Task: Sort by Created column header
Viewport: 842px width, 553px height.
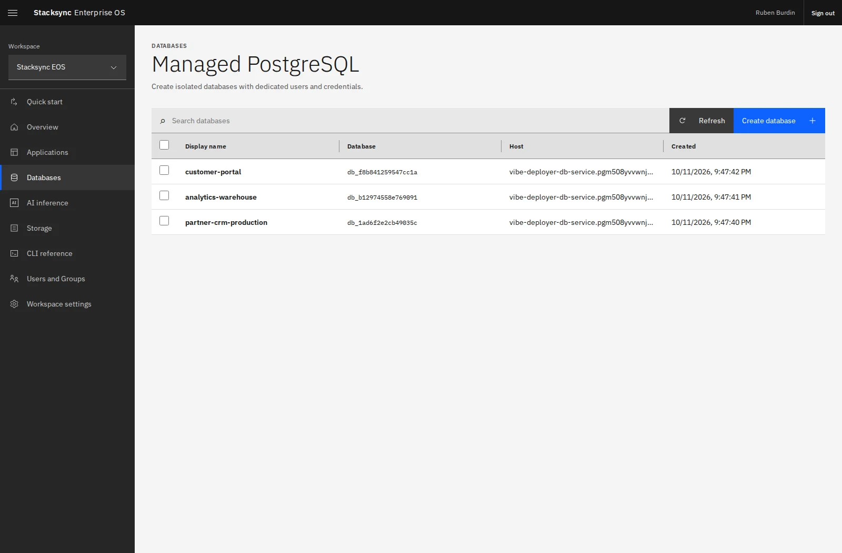Action: click(684, 146)
